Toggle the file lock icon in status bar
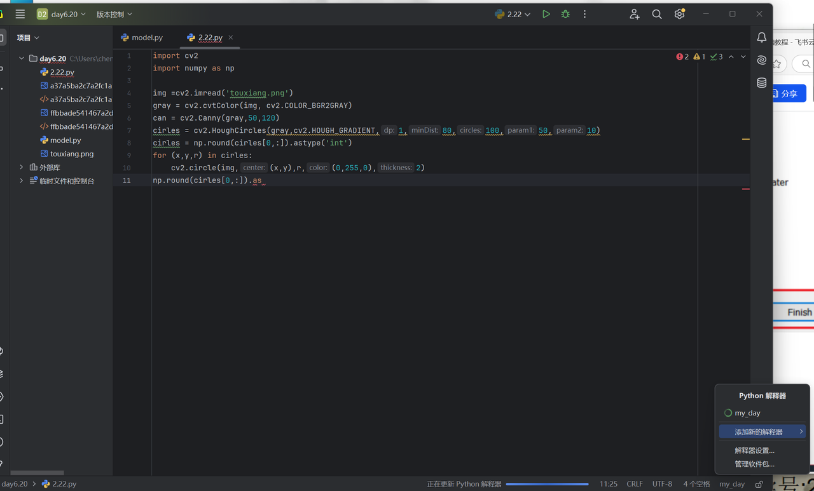 click(x=758, y=483)
